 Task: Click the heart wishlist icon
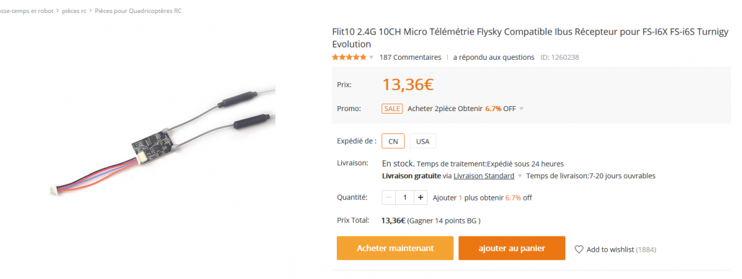coord(579,249)
